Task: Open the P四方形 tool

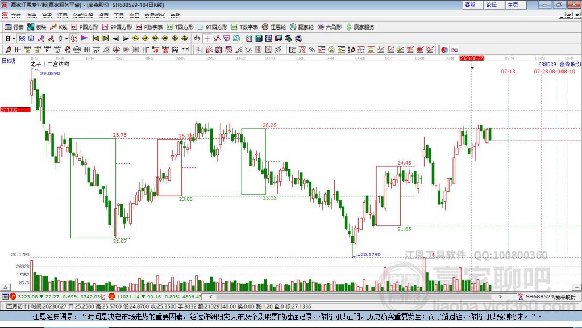Action: click(x=84, y=27)
